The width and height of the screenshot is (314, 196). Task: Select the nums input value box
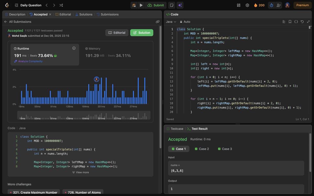(236, 168)
